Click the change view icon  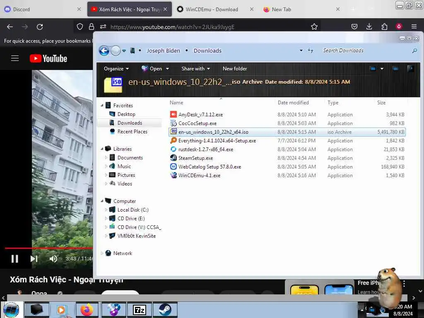click(373, 69)
